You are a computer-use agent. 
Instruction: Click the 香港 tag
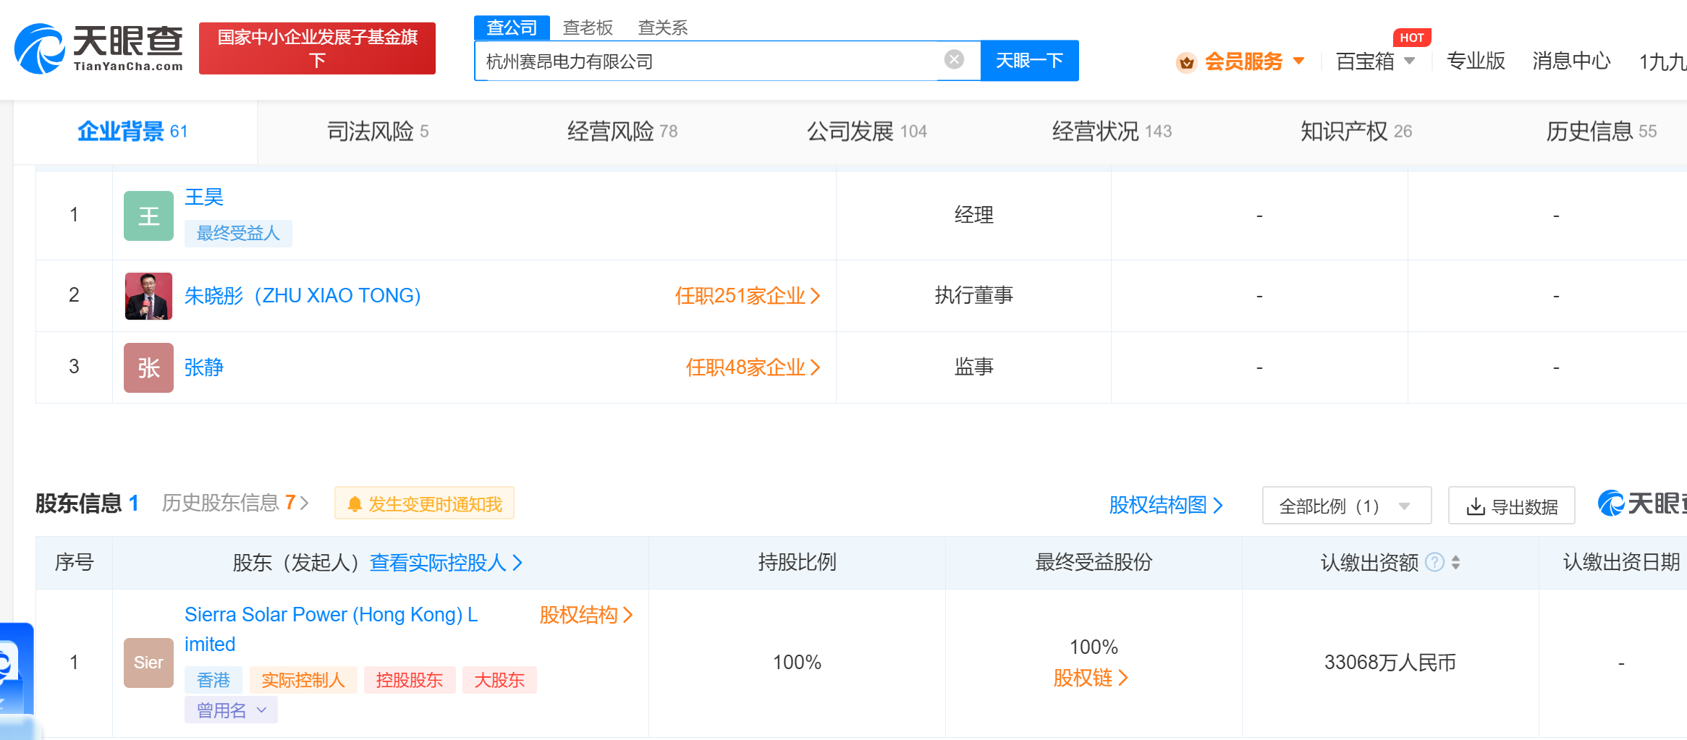click(x=213, y=680)
